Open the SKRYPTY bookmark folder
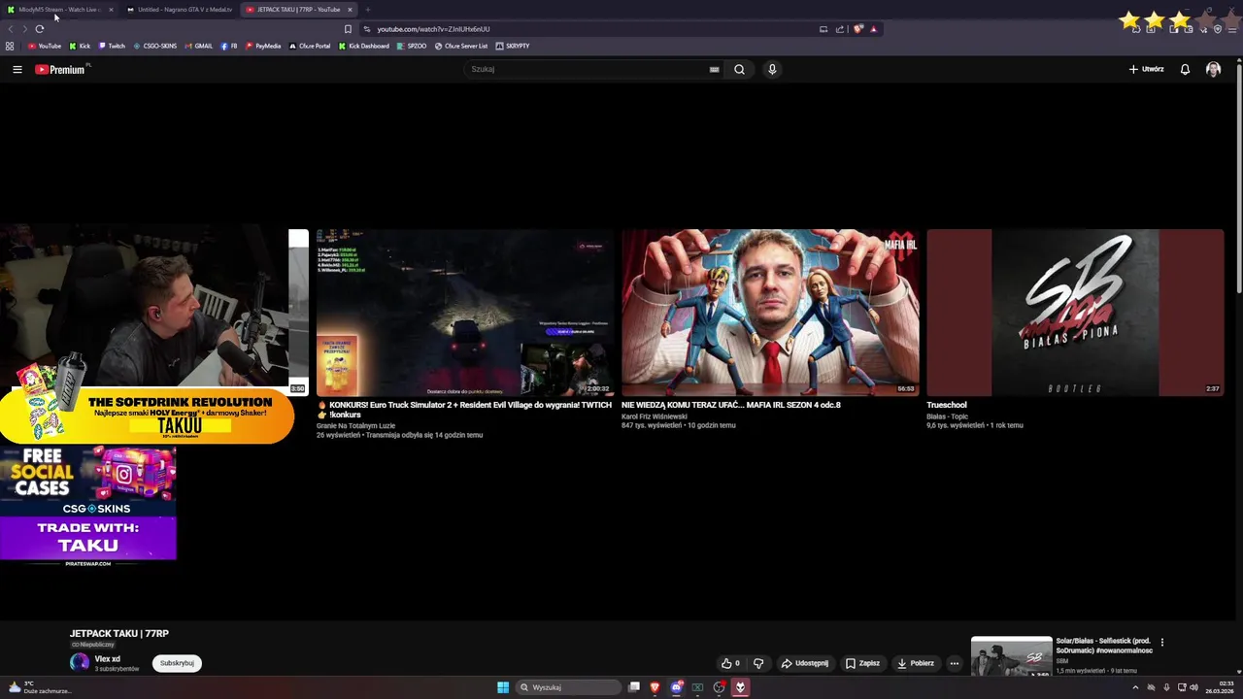The height and width of the screenshot is (699, 1243). pos(513,46)
